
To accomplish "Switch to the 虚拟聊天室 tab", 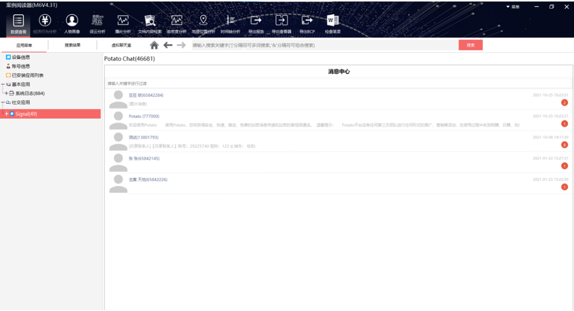I will (x=121, y=45).
